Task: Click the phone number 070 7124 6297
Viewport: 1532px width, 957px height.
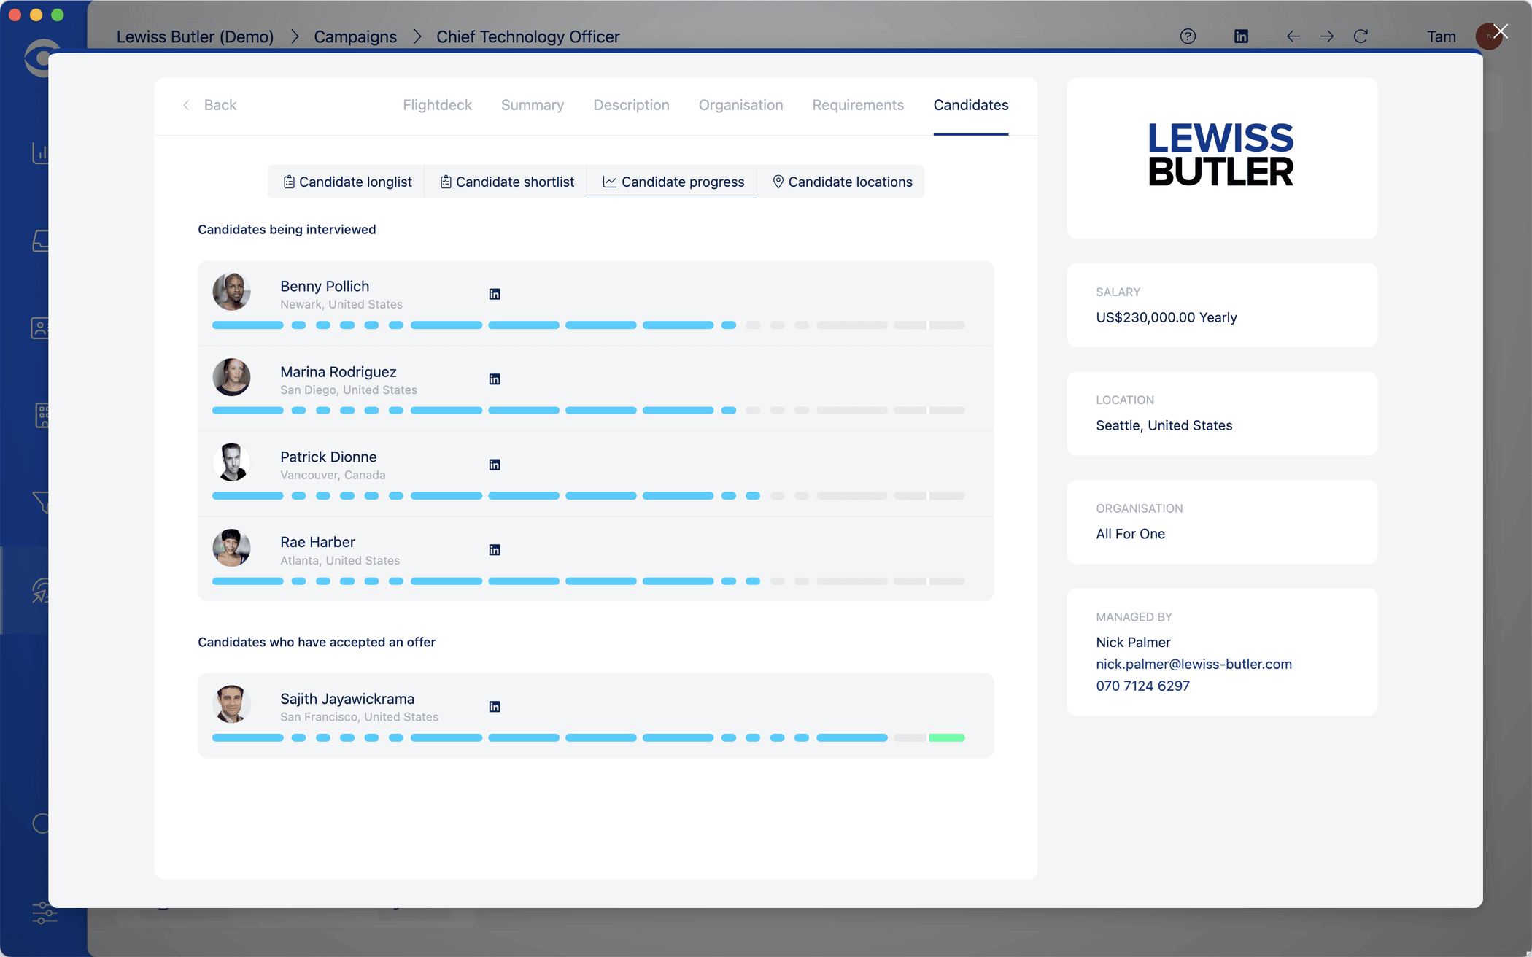Action: click(x=1142, y=686)
